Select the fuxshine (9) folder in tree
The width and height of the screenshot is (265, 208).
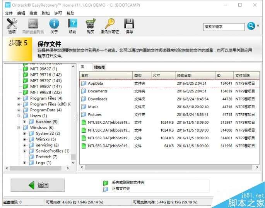click(x=46, y=122)
